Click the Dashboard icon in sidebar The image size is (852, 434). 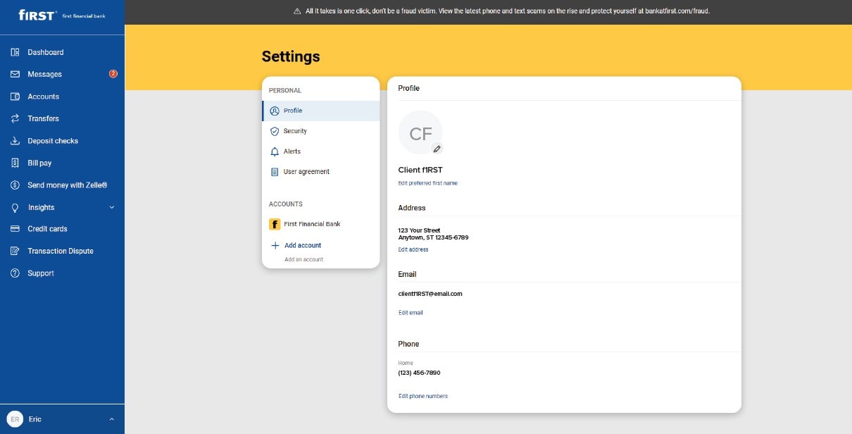15,52
